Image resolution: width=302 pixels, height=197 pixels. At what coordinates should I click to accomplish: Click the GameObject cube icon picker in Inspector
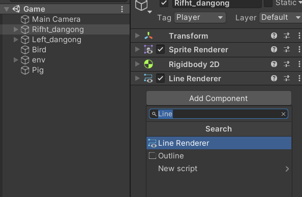point(143,6)
